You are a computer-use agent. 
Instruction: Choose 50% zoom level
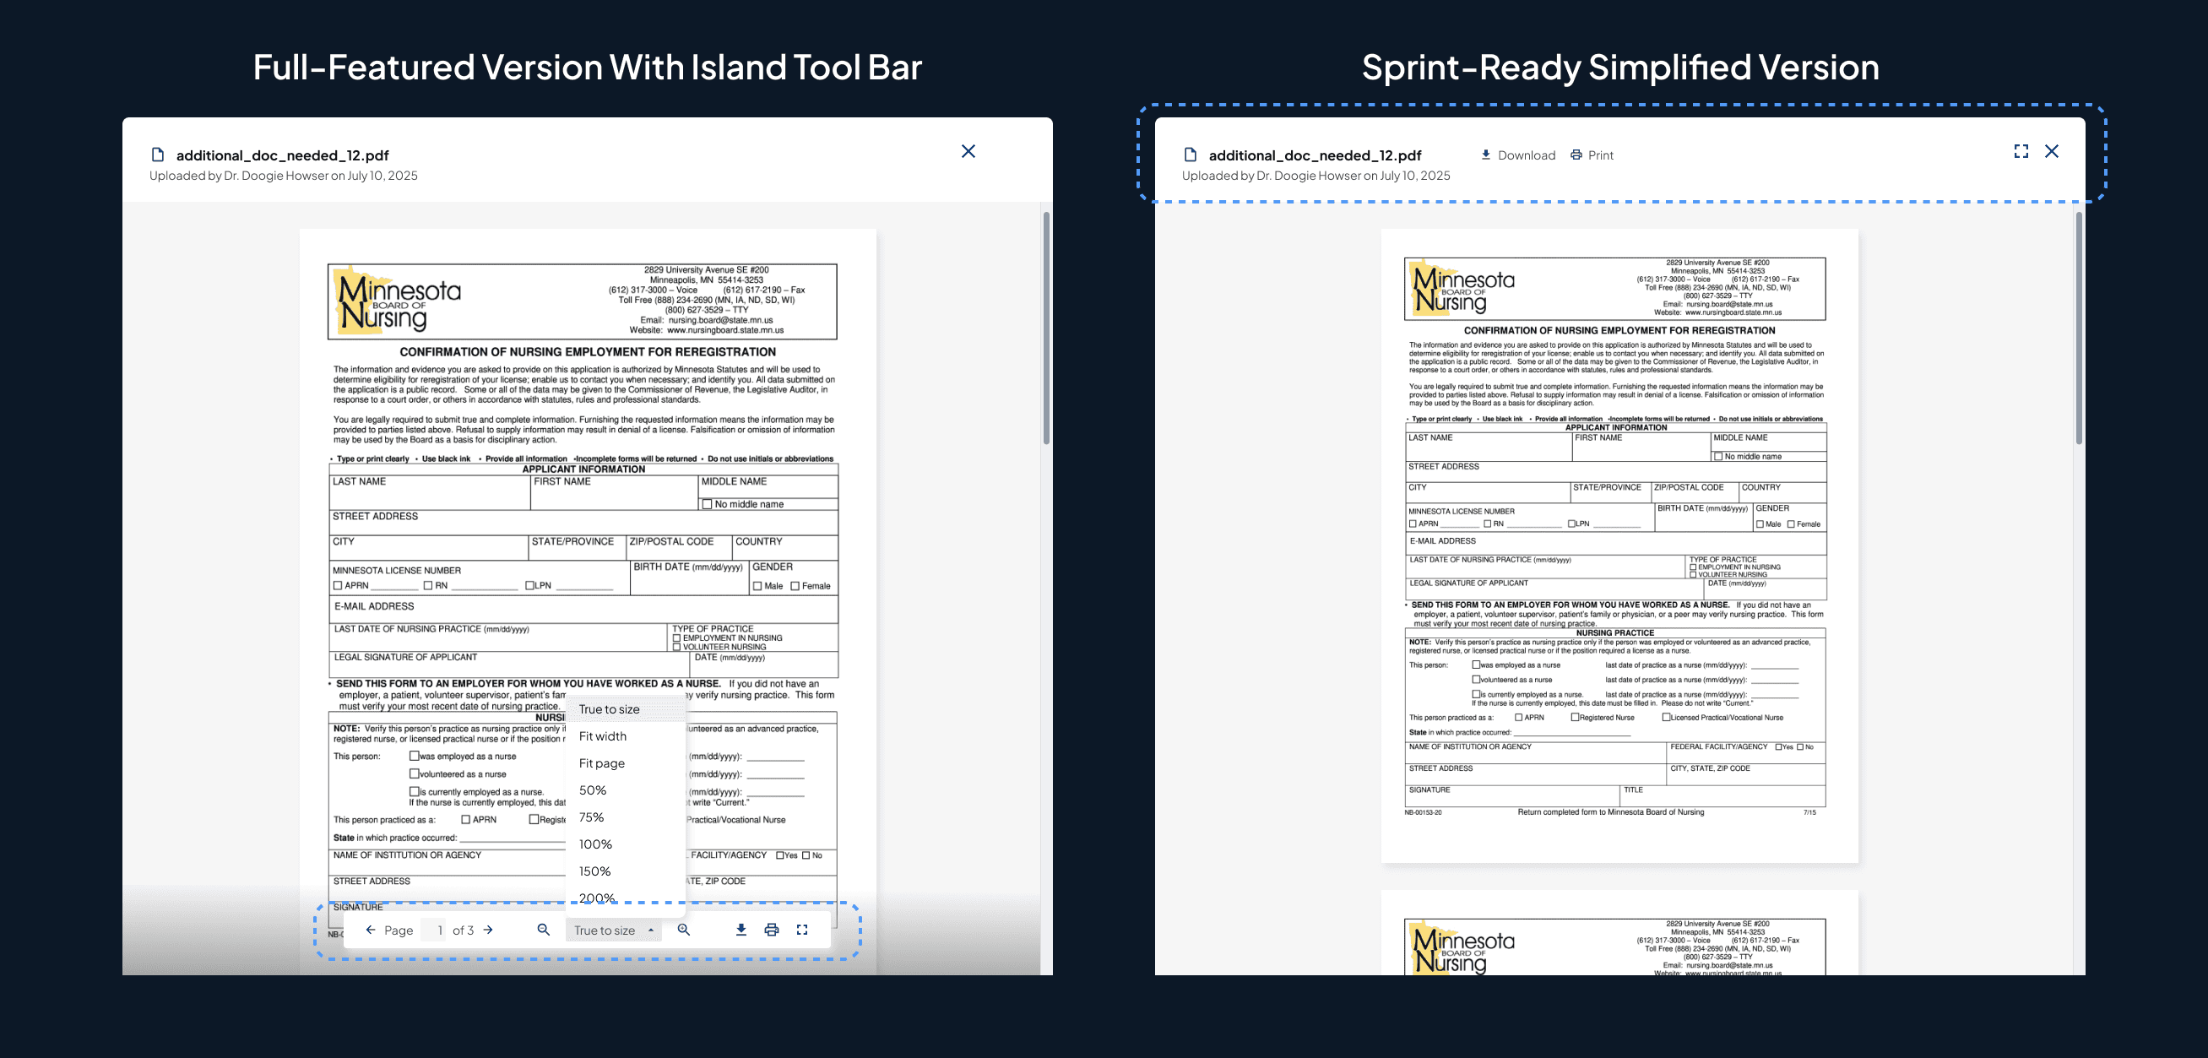592,789
